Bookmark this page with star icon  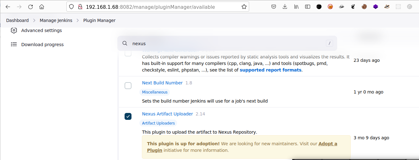pyautogui.click(x=244, y=7)
